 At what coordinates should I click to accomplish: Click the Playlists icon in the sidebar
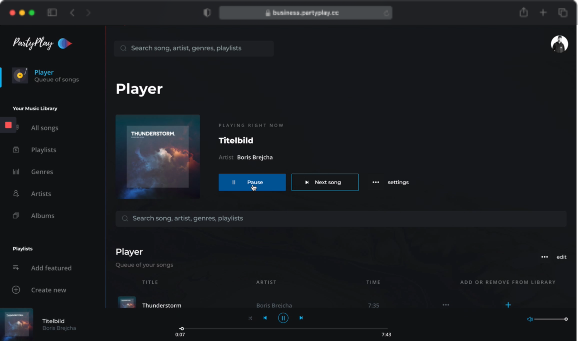(x=16, y=150)
